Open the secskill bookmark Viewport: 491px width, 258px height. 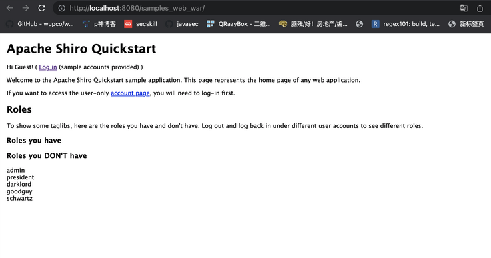141,24
